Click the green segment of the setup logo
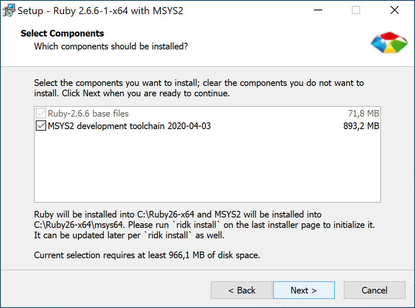 point(398,45)
